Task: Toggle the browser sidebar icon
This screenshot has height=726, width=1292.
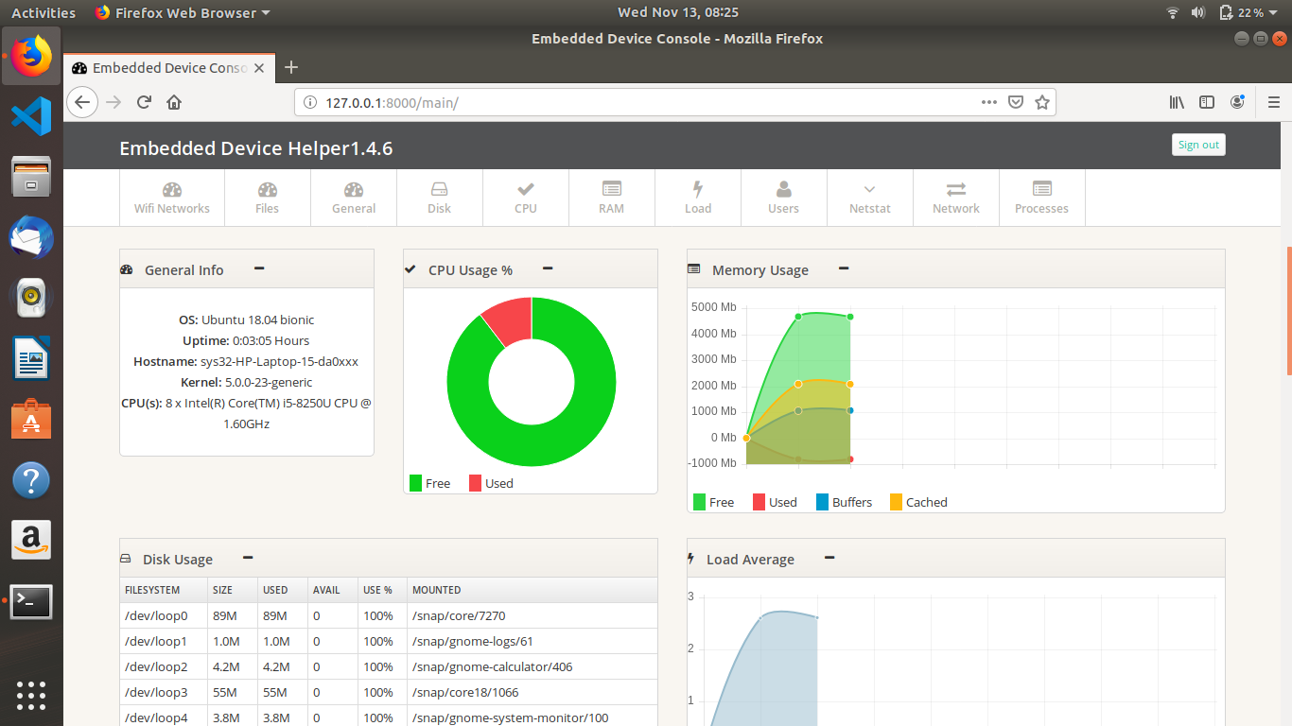Action: pyautogui.click(x=1207, y=102)
